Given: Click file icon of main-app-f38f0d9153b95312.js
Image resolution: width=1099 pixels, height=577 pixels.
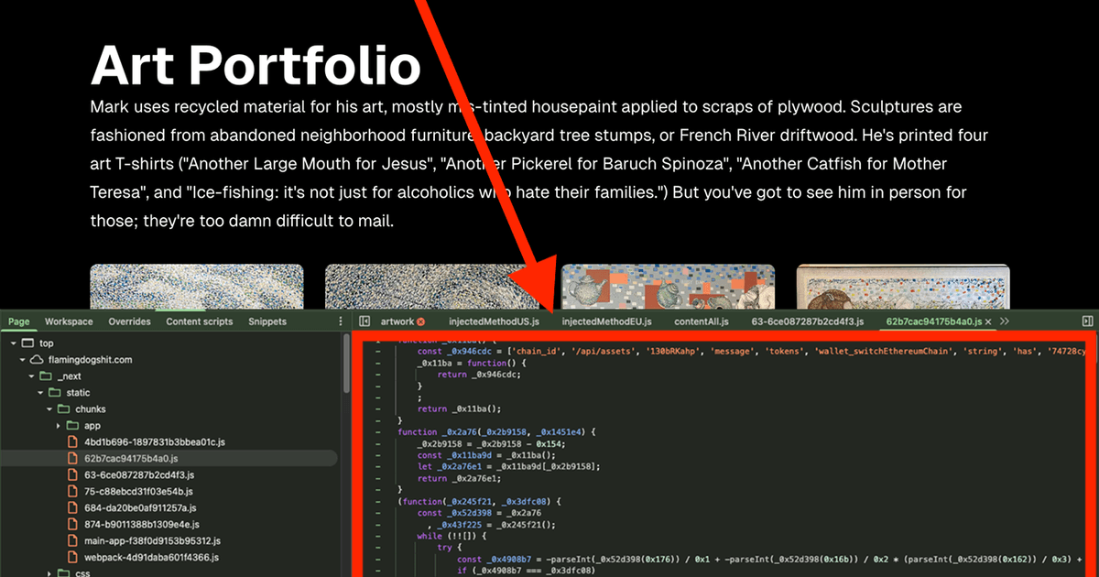Looking at the screenshot, I should [x=73, y=540].
